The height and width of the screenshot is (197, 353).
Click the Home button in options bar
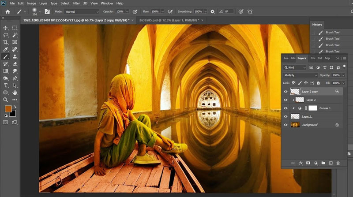click(x=8, y=12)
